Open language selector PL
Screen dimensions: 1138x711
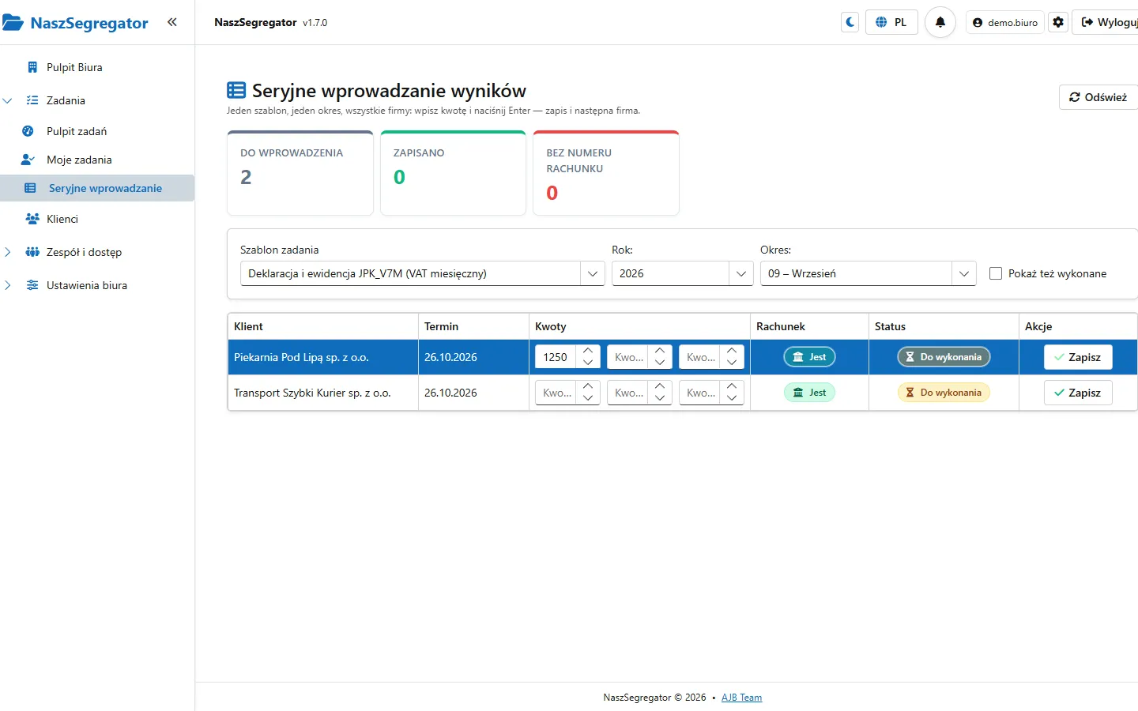[891, 22]
